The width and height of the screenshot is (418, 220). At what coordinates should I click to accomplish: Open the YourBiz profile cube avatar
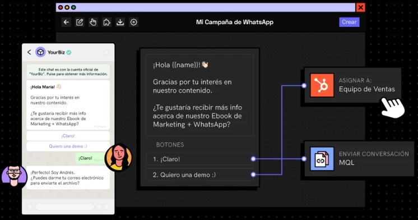pyautogui.click(x=40, y=52)
